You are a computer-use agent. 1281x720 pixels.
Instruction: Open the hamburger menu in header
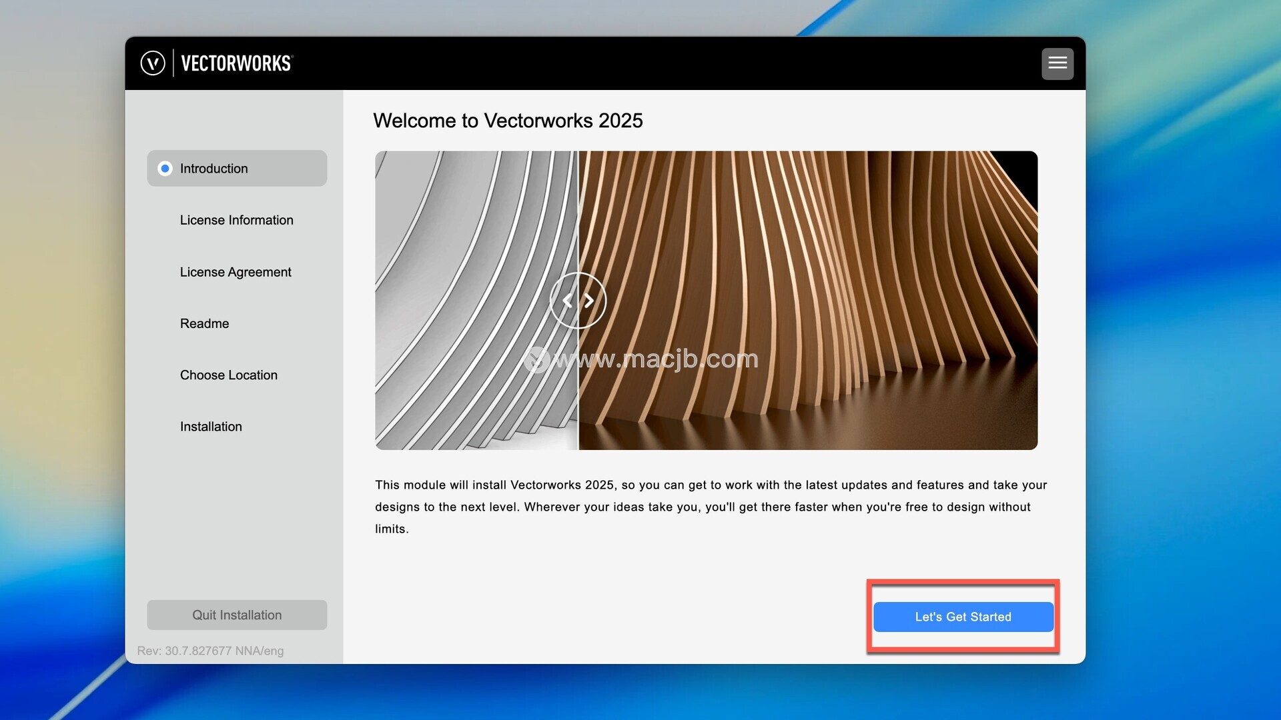click(1057, 63)
